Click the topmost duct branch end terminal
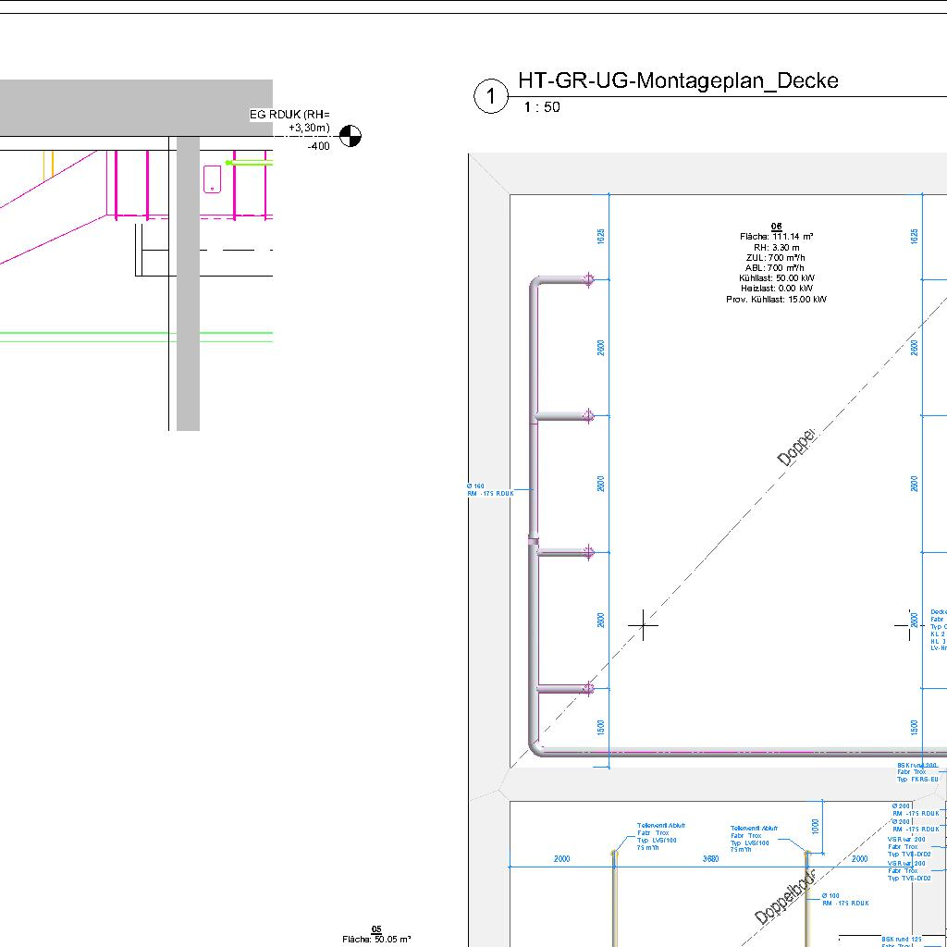Screen dimensions: 947x947 (x=586, y=279)
